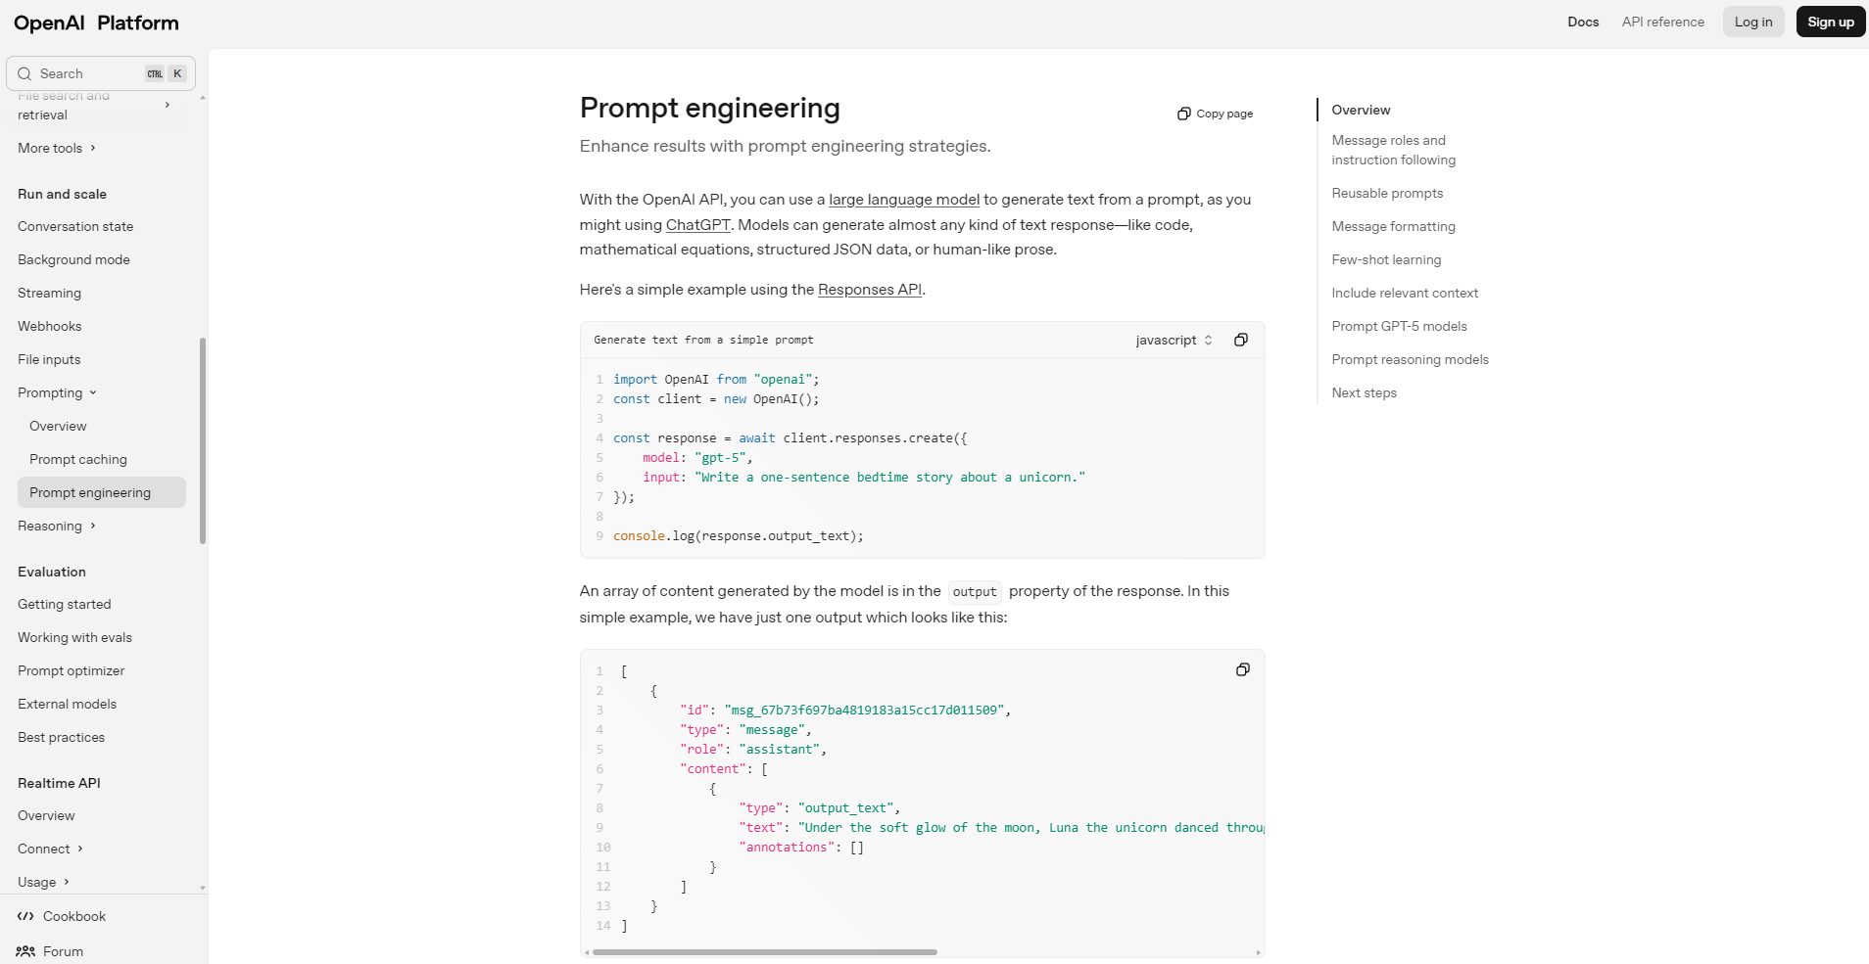
Task: Focus the Search input field
Action: pos(88,73)
